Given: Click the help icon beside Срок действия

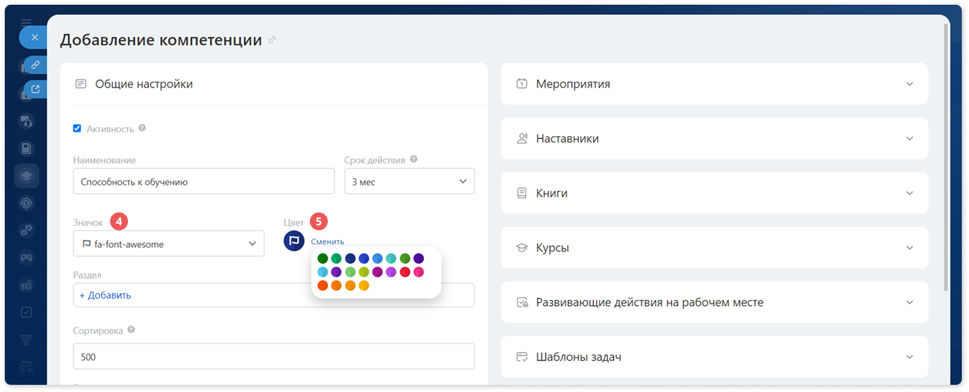Looking at the screenshot, I should (x=413, y=159).
